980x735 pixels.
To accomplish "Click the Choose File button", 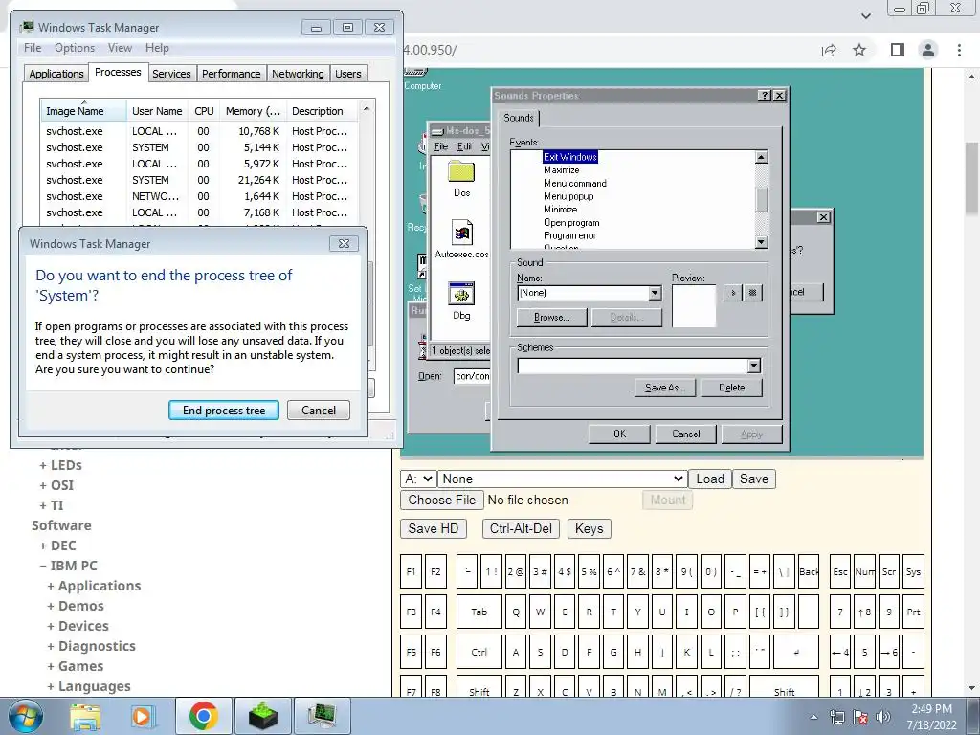I will (x=442, y=500).
